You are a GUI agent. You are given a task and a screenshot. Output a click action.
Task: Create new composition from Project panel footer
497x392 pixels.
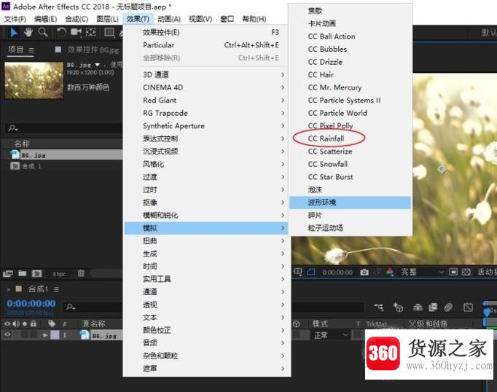tap(36, 273)
